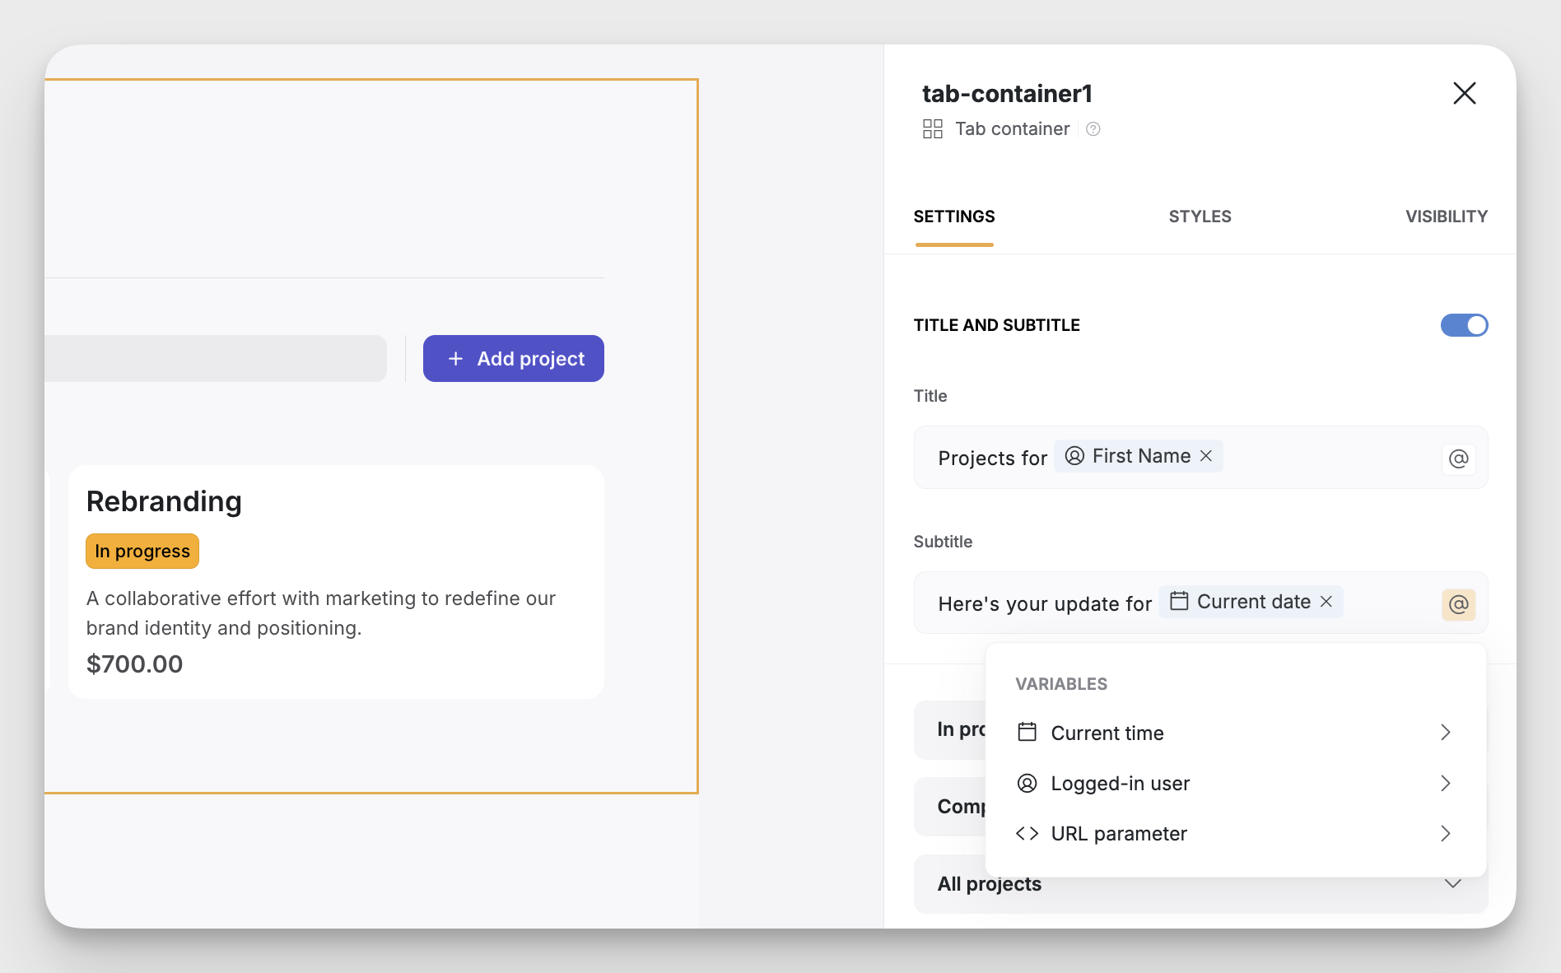Click the Add project button

coord(514,358)
